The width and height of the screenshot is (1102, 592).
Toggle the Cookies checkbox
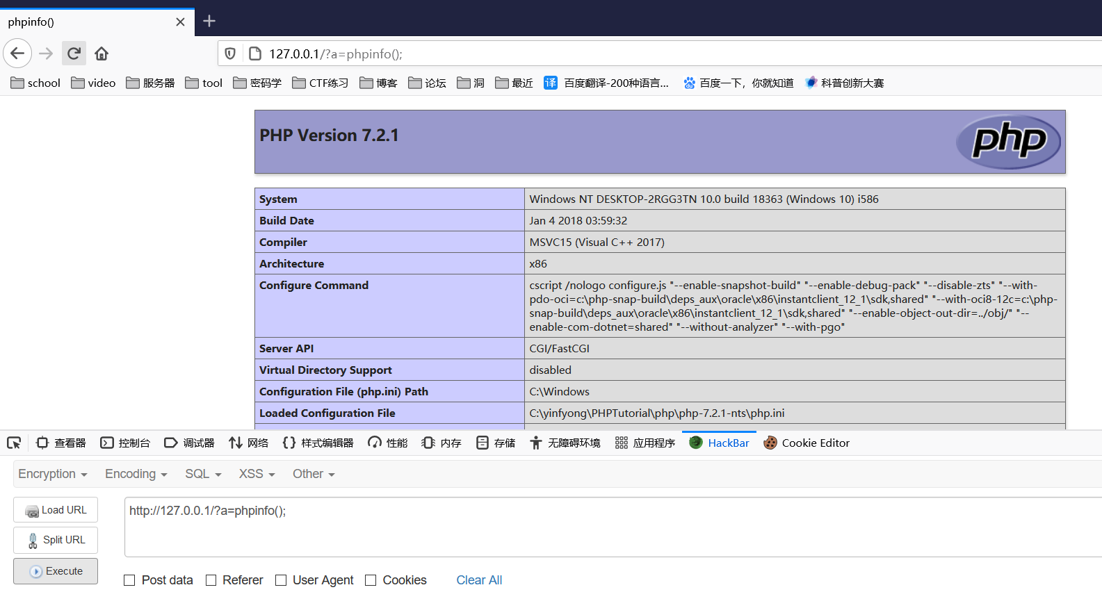point(371,580)
